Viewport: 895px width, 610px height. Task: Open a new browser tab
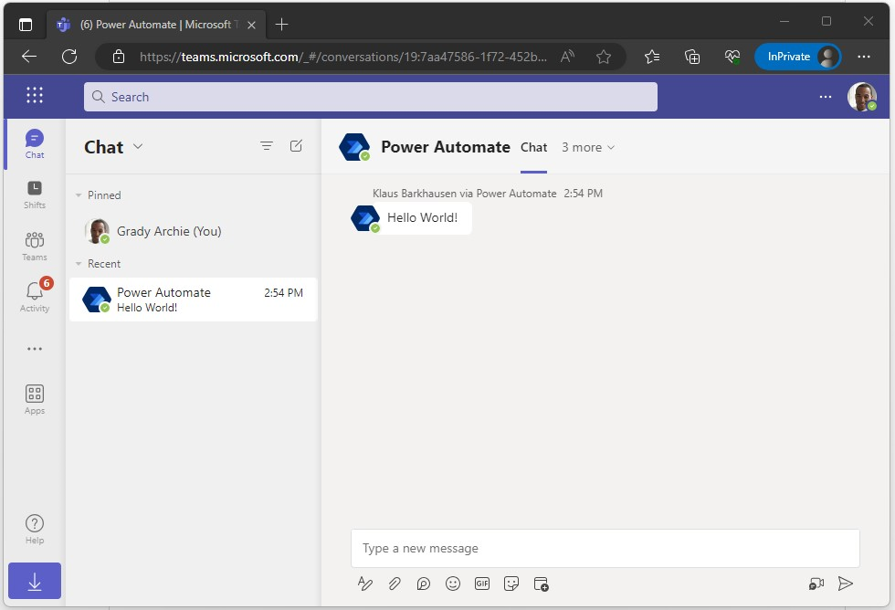[x=281, y=25]
